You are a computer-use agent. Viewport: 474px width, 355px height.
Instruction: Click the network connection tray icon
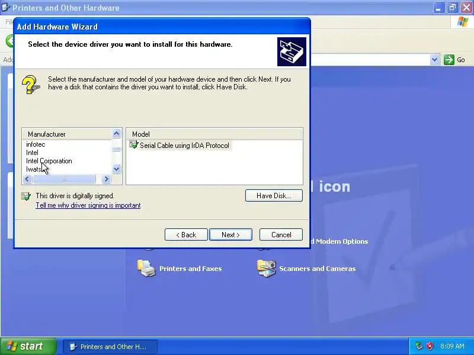[x=419, y=346]
